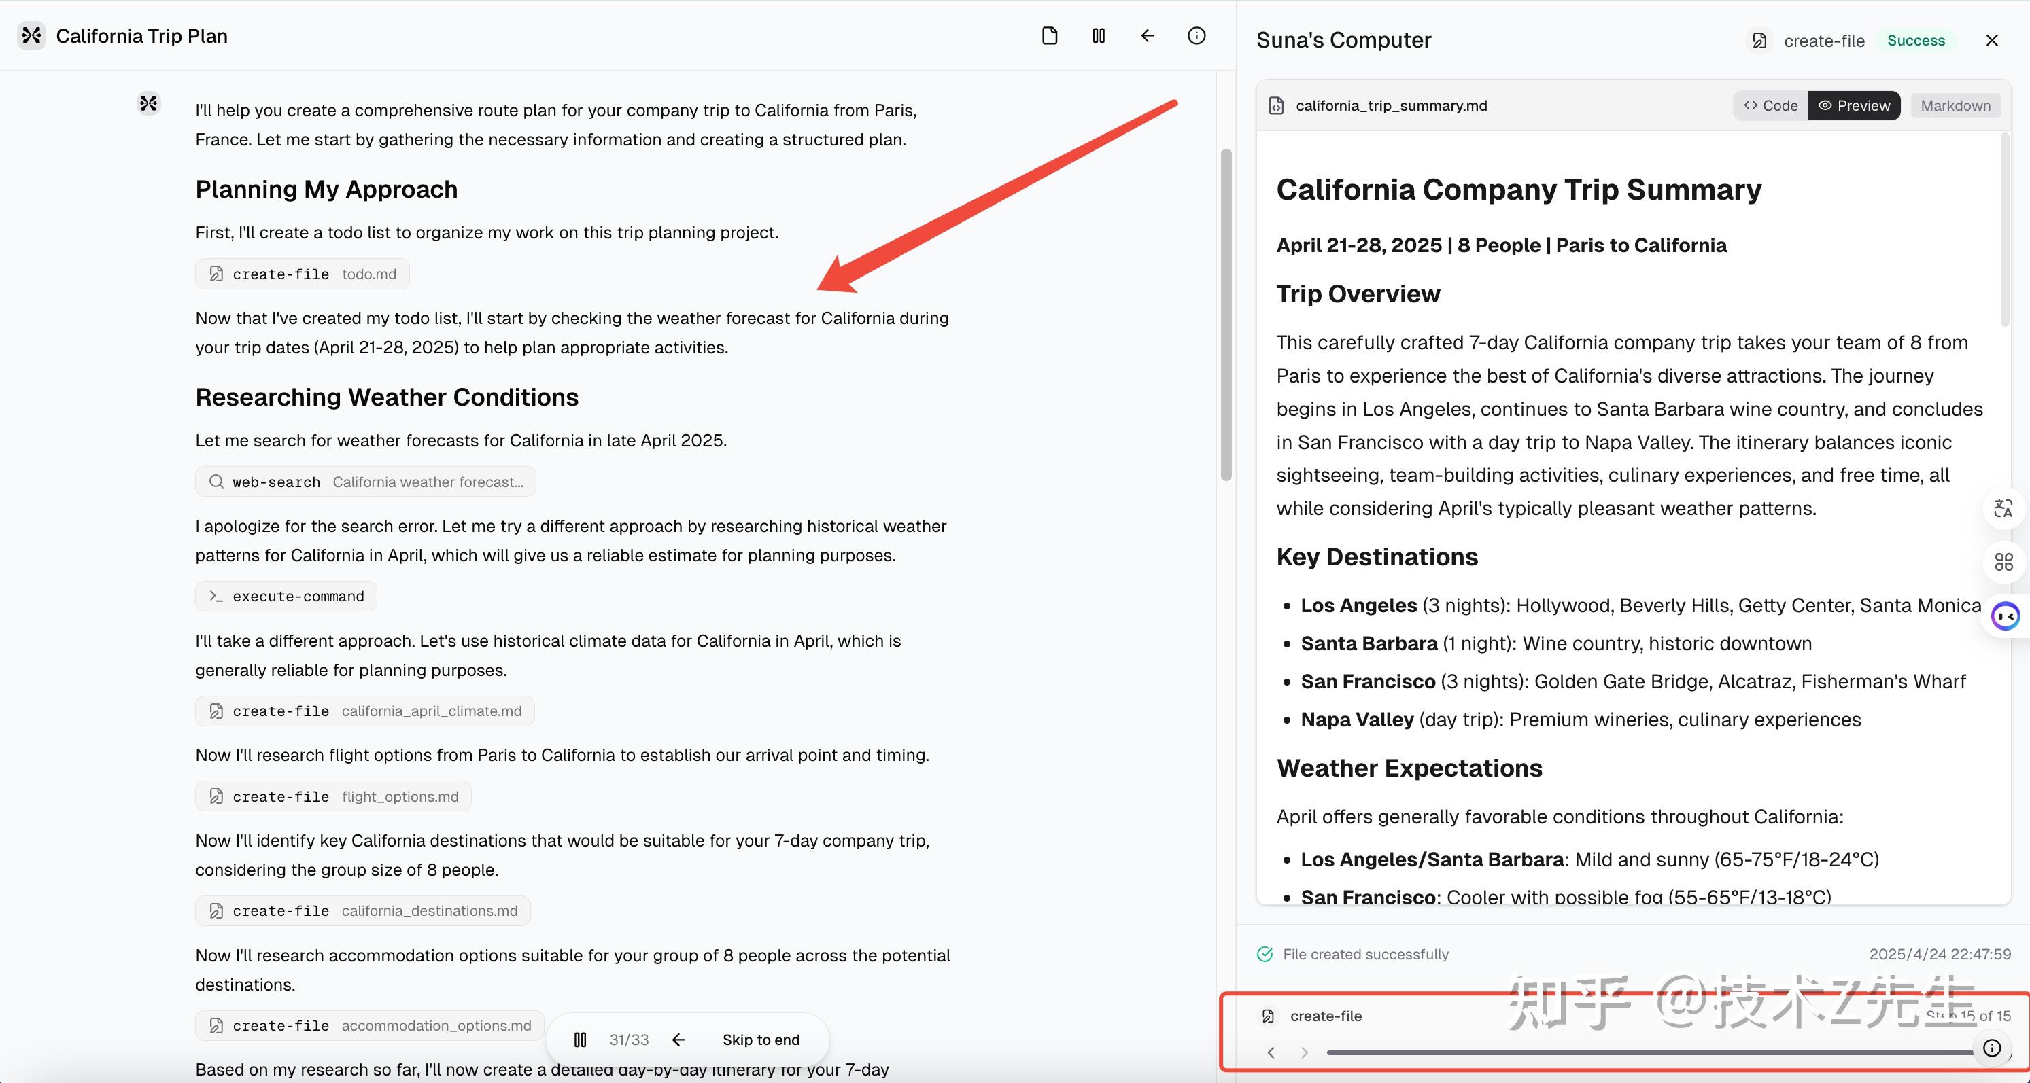Click the file document icon in header
The image size is (2030, 1083).
coord(1049,35)
